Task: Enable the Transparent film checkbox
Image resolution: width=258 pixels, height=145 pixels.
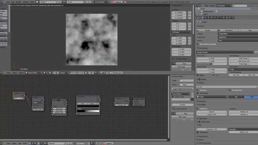Action: pyautogui.click(x=198, y=132)
